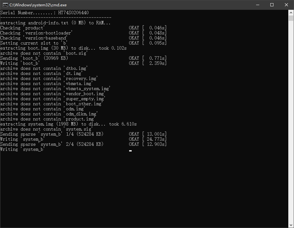Click the cmd.exe icon in title bar
Image resolution: width=294 pixels, height=228 pixels.
(5, 5)
